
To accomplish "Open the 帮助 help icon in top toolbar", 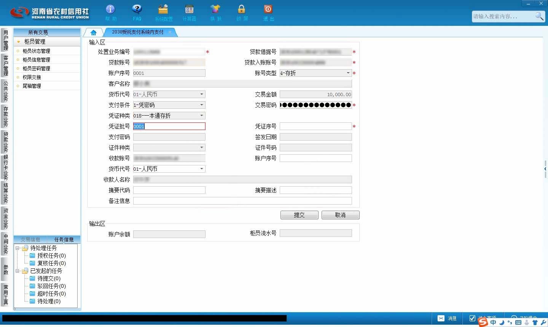I will (x=110, y=10).
